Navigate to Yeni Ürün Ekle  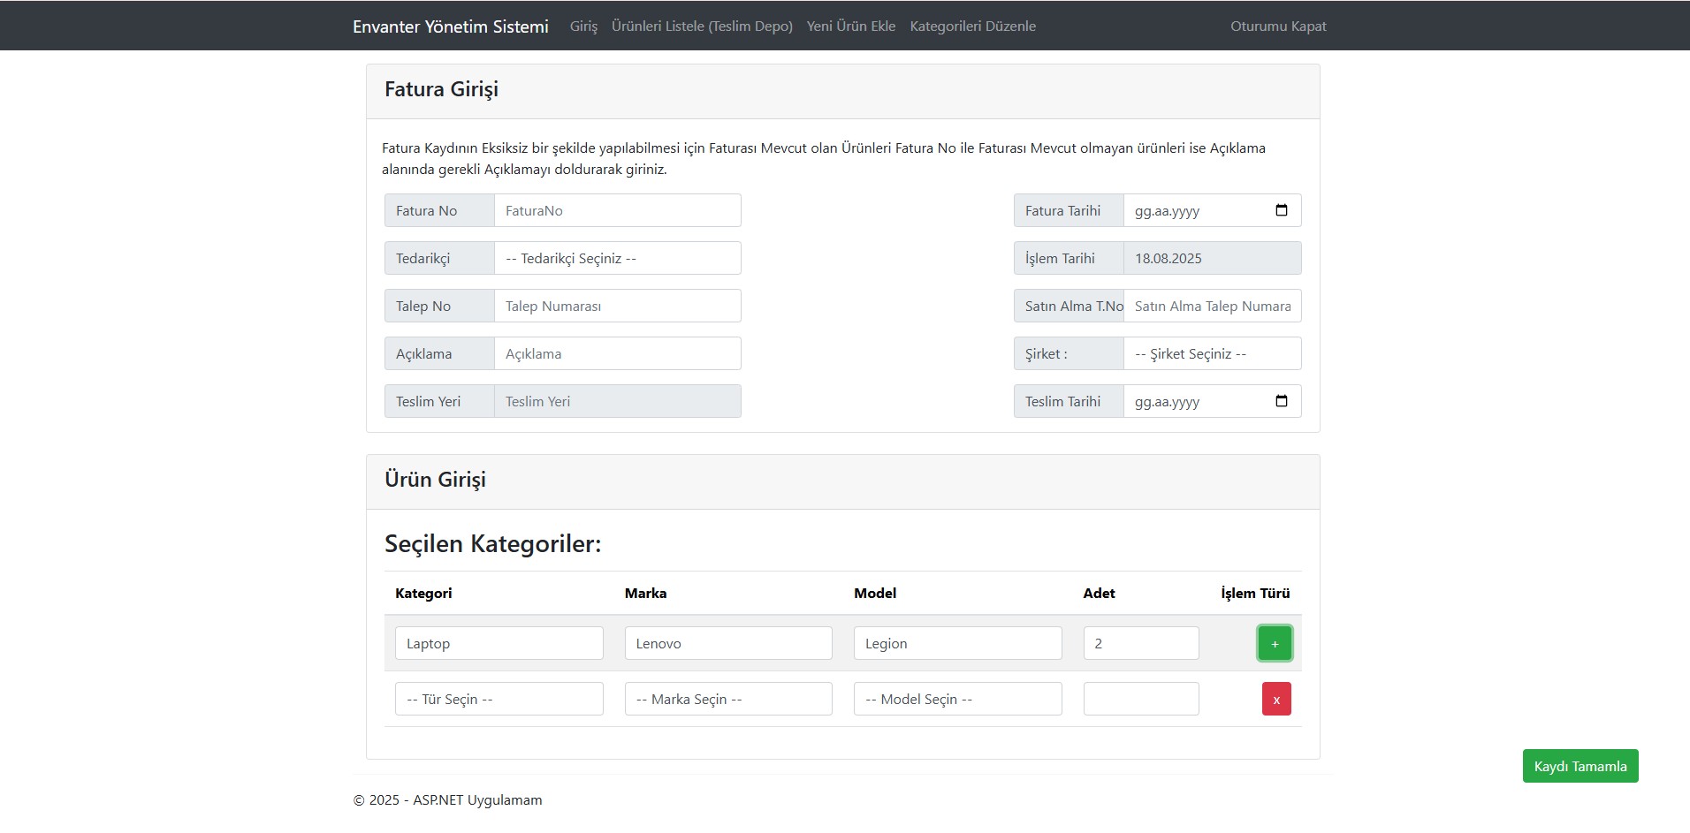point(850,27)
